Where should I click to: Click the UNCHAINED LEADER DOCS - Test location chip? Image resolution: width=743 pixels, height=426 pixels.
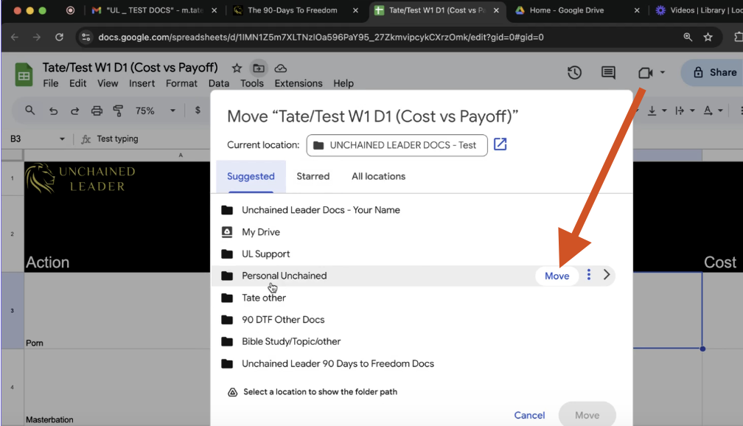(397, 145)
